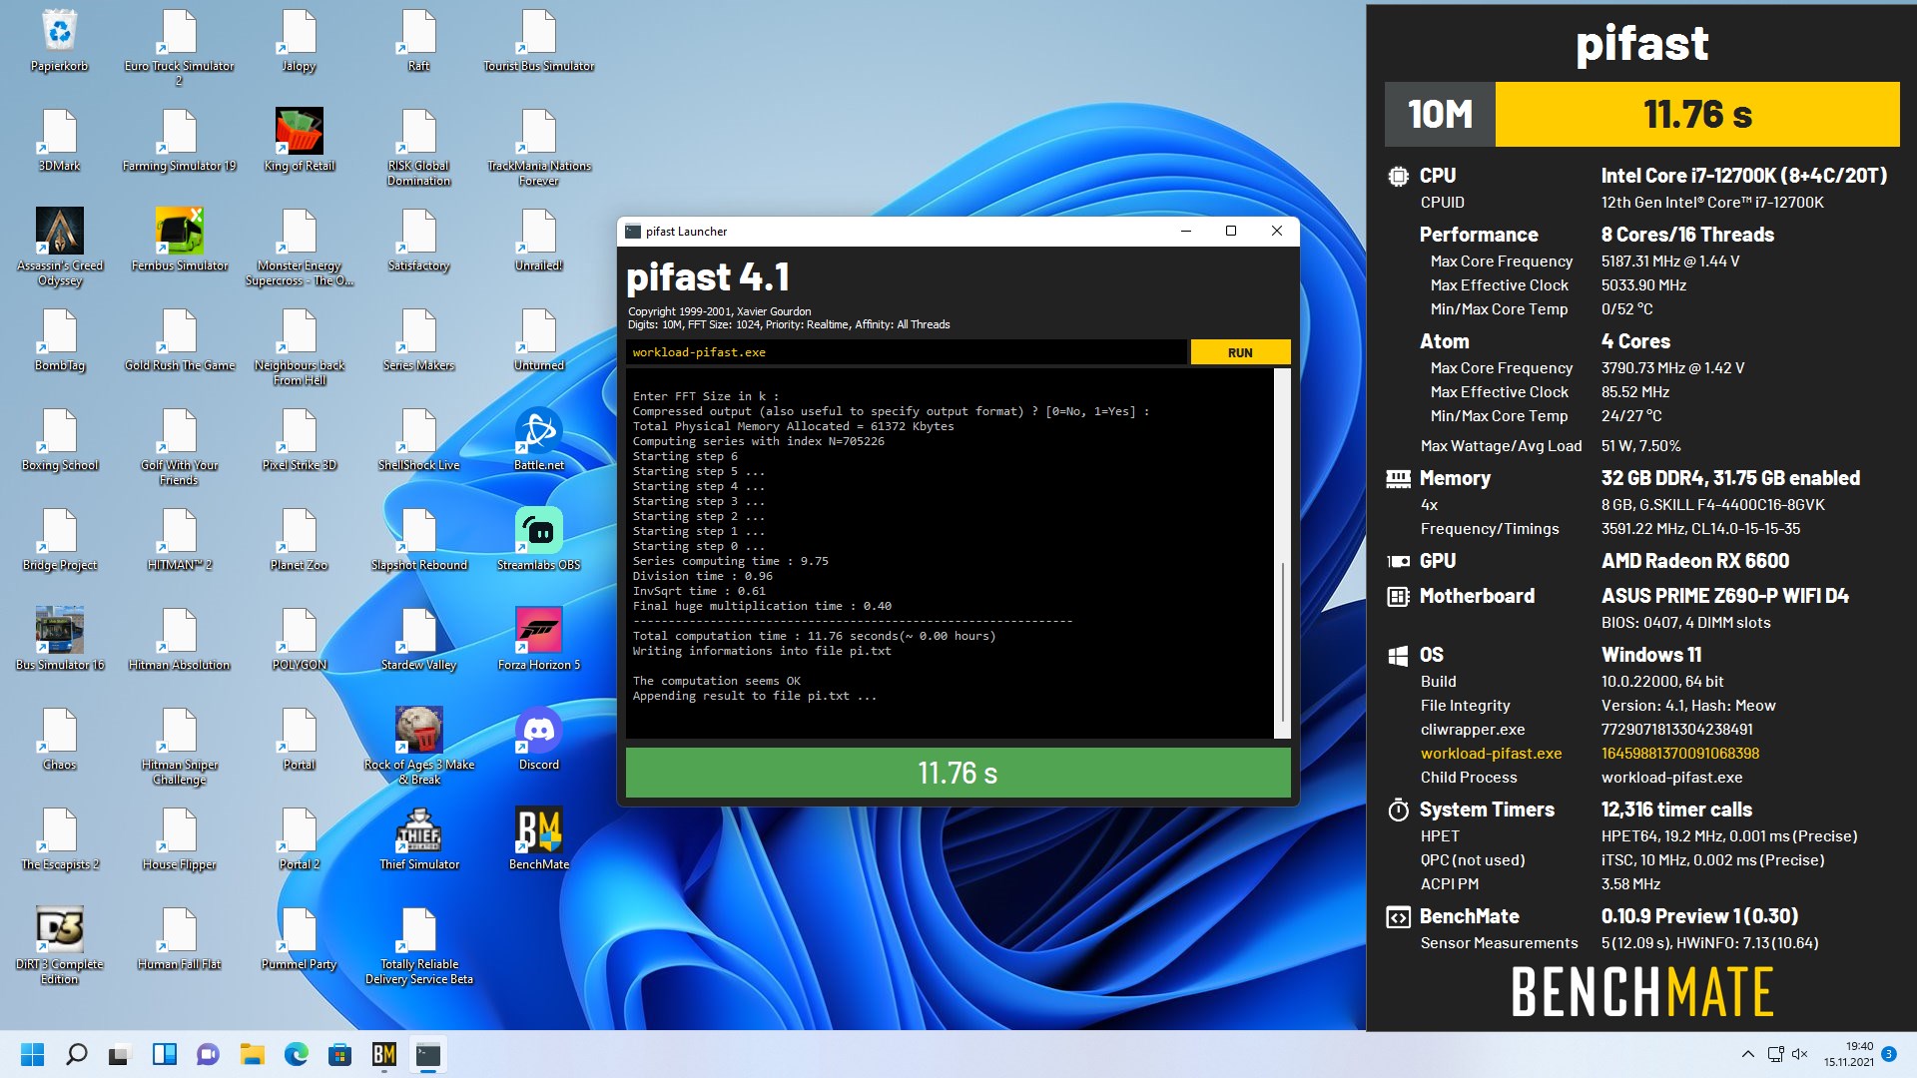1917x1078 pixels.
Task: Click the hash value 16459881370091068398
Action: [1680, 754]
